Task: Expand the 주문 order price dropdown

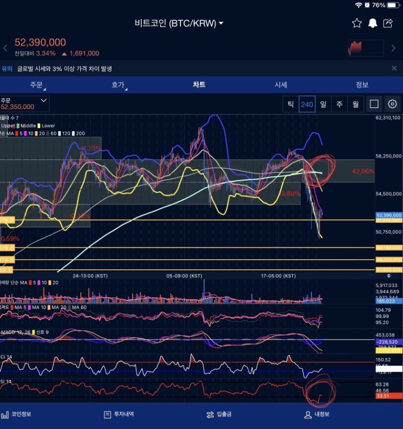Action: [24, 104]
